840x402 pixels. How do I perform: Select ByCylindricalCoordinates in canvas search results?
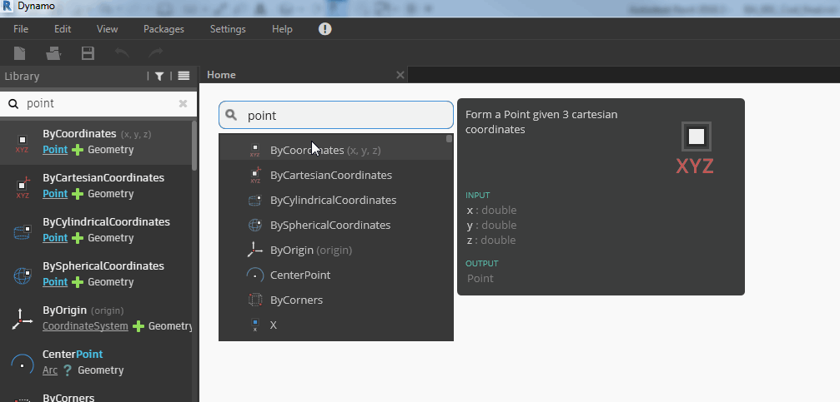333,200
